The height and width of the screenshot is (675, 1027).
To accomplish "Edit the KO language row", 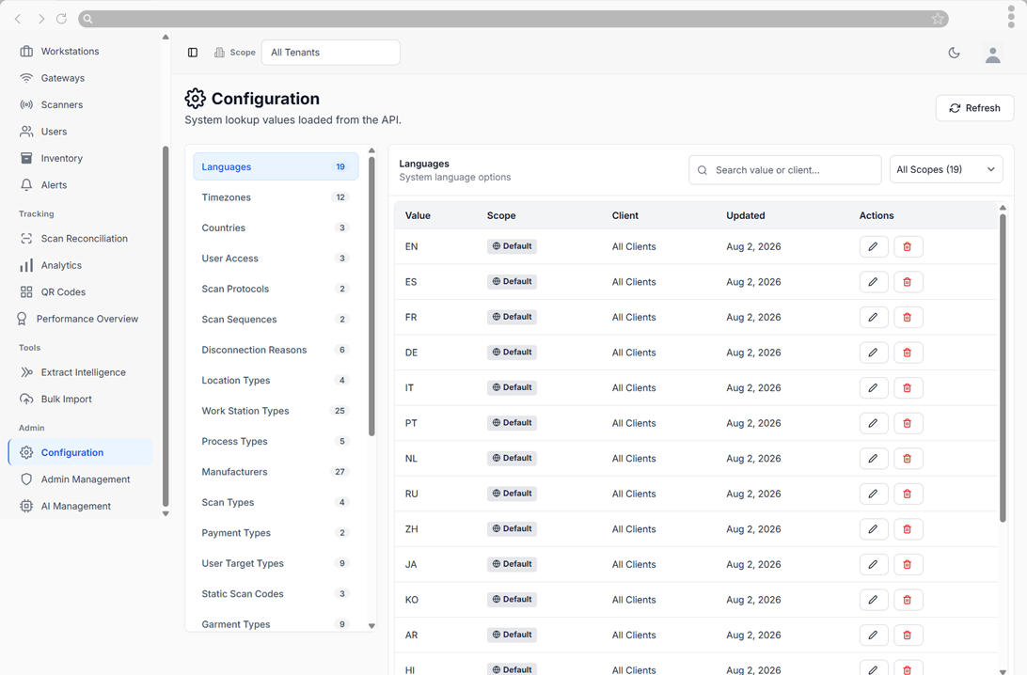I will click(873, 601).
